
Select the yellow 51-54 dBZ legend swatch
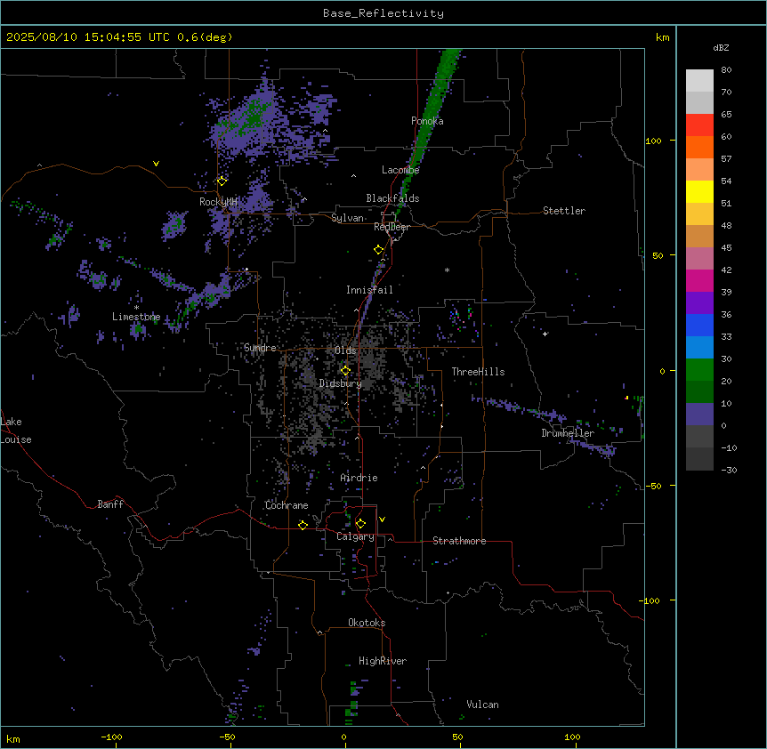[699, 191]
